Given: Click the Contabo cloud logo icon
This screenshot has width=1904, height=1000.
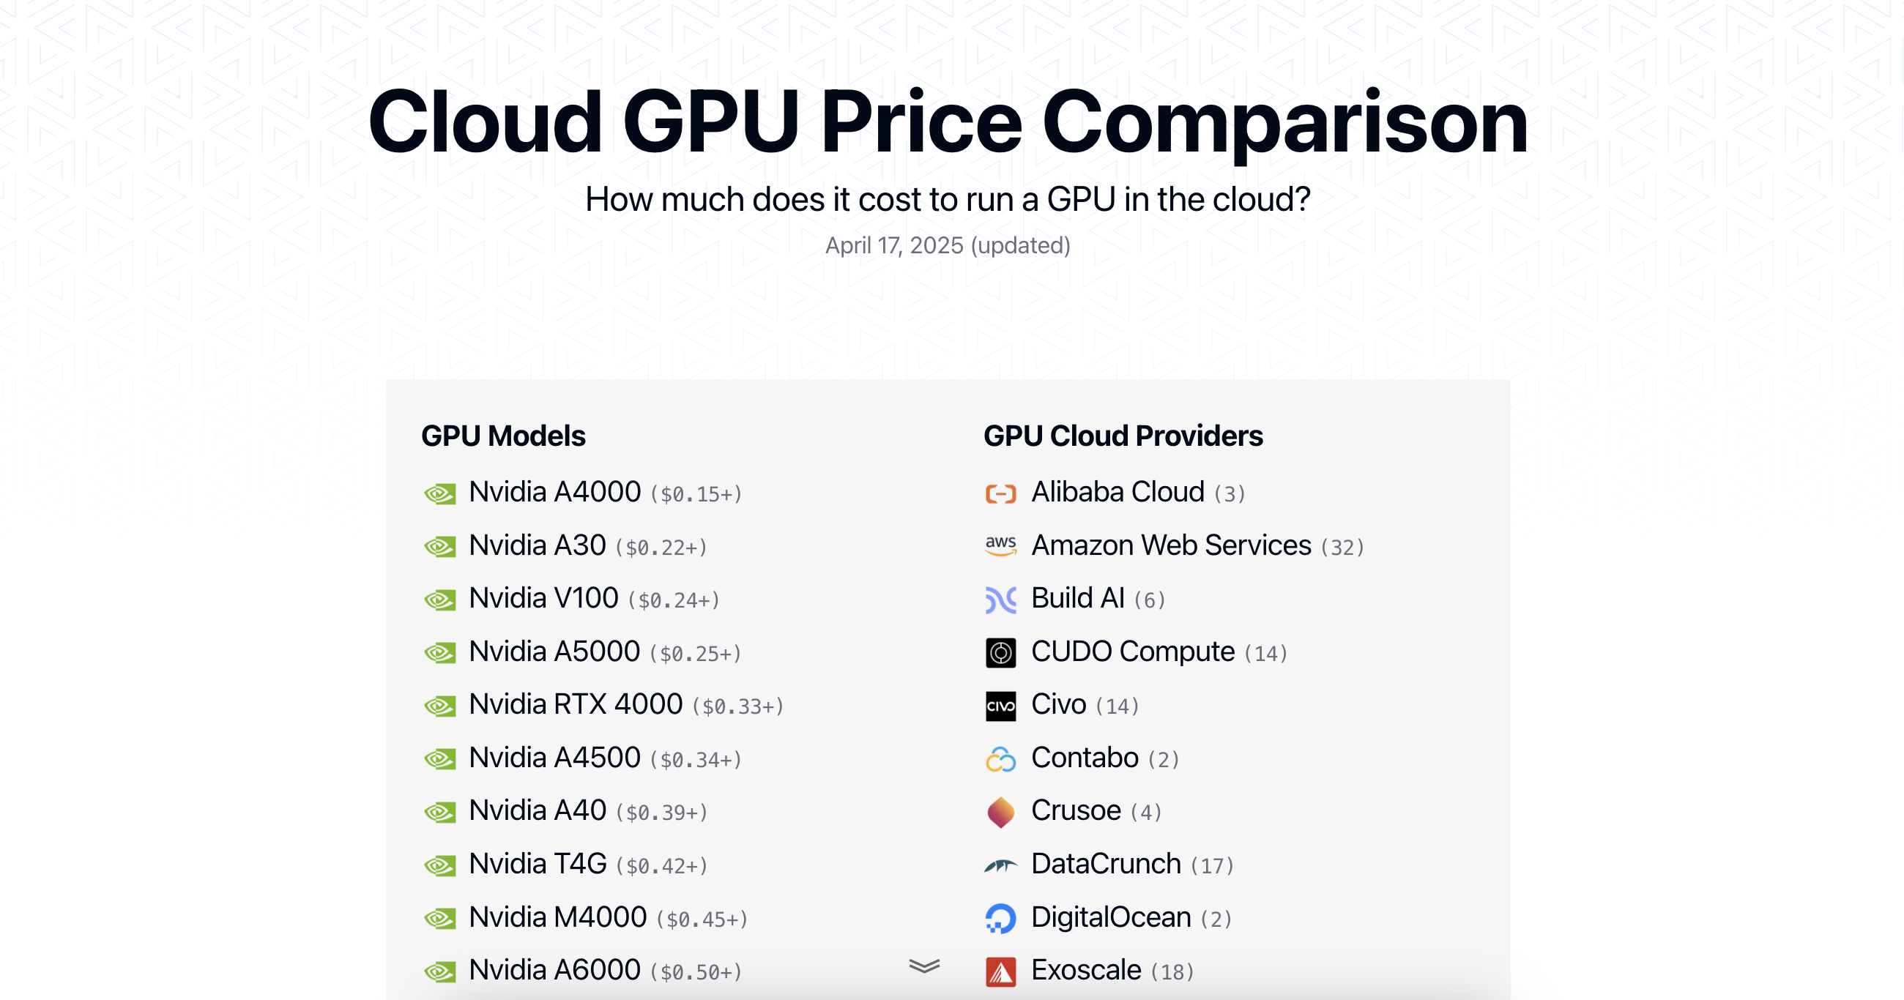Looking at the screenshot, I should pos(1001,759).
